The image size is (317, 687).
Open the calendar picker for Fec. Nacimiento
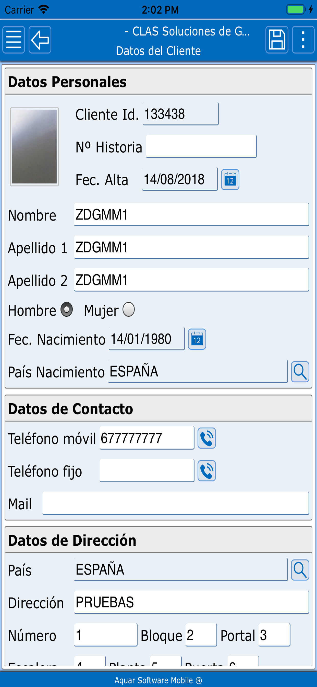(x=197, y=339)
